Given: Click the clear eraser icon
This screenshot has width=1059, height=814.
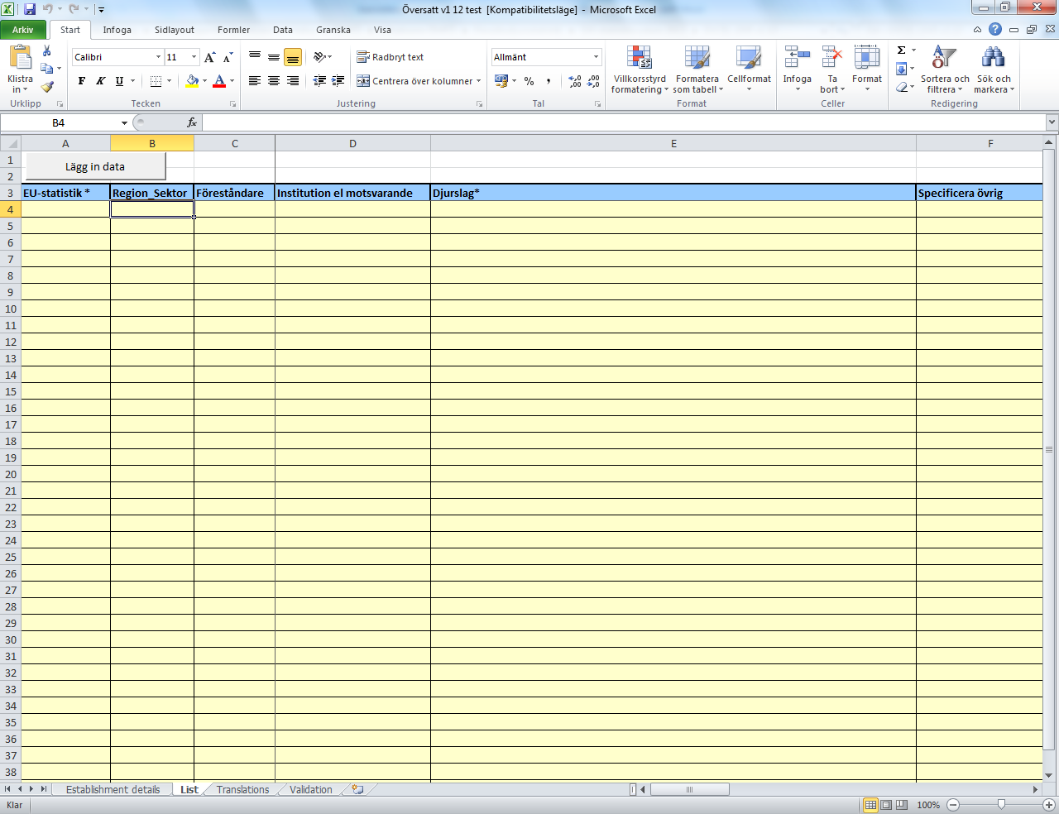Looking at the screenshot, I should click(902, 87).
